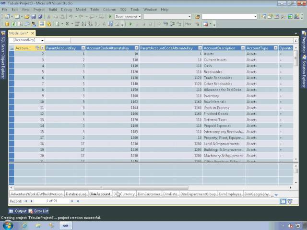307x230 pixels.
Task: Open the solution platforms dropdown
Action: tap(189, 17)
